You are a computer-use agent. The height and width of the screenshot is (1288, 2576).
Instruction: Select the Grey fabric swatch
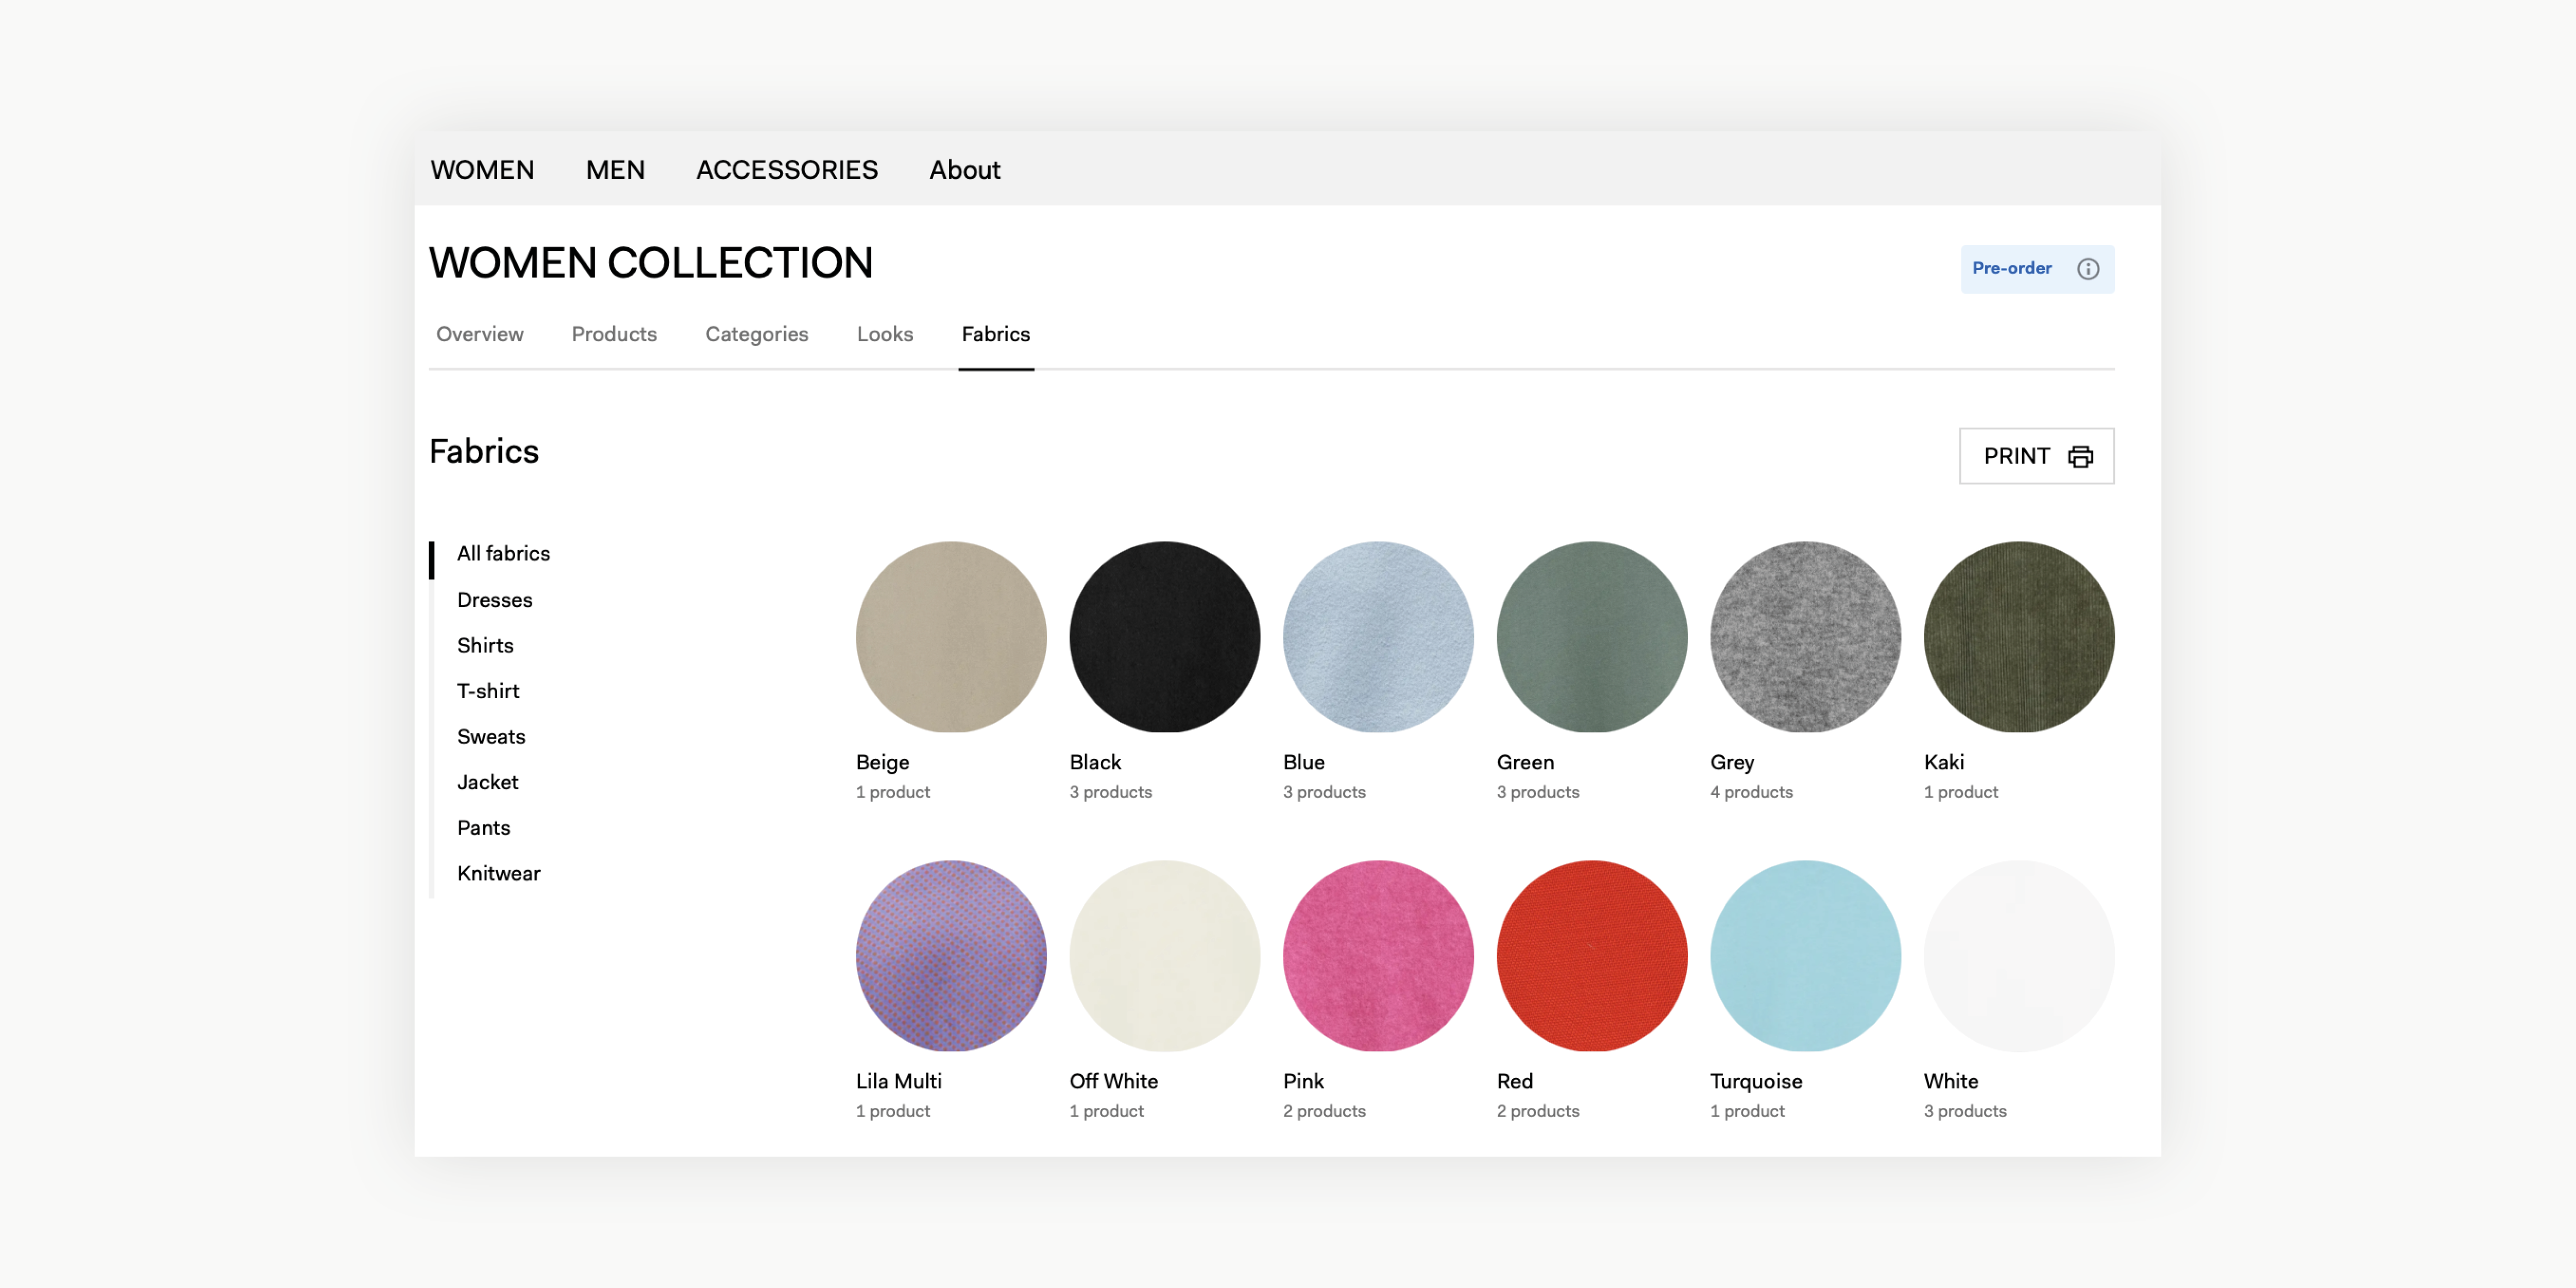tap(1805, 637)
